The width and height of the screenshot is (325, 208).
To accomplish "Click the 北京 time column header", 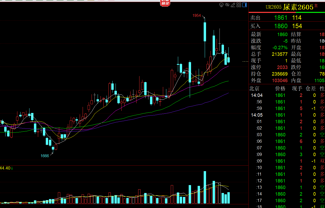I will tap(255, 88).
